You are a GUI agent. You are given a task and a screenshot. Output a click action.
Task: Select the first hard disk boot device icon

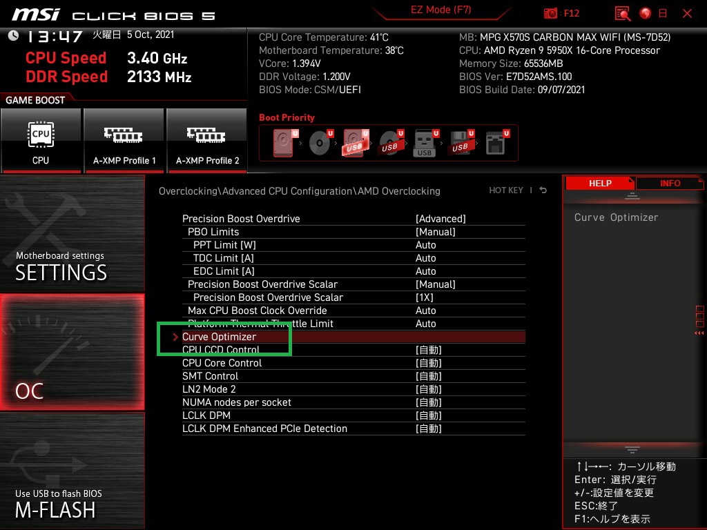pos(285,143)
